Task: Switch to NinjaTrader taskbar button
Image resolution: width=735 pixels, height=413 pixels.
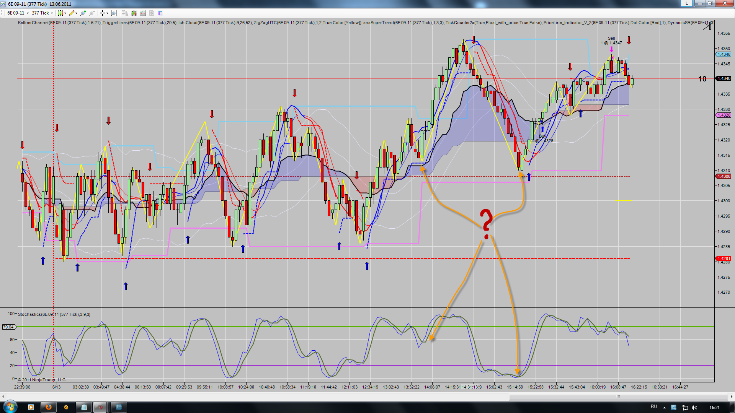Action: 100,407
